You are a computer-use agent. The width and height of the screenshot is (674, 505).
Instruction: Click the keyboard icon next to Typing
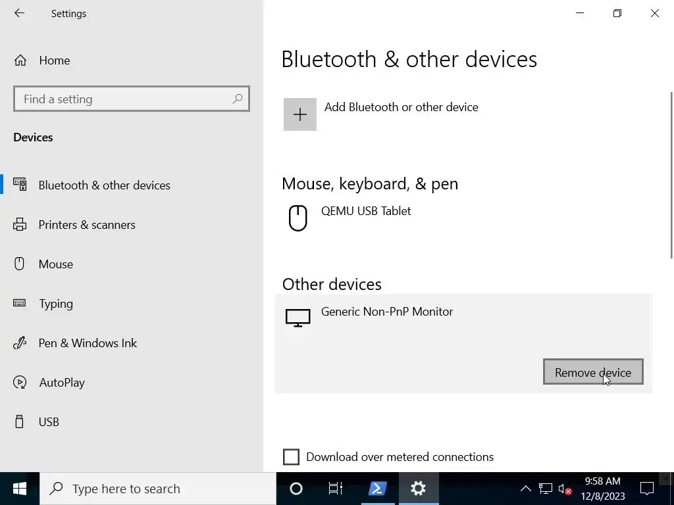[x=19, y=303]
